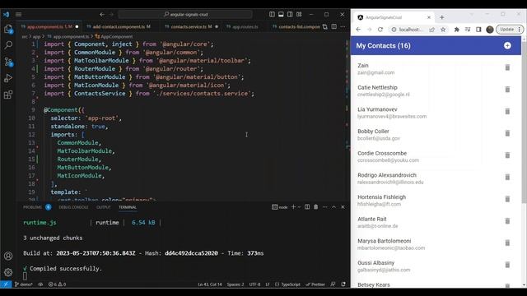Split the editor to the right
The image size is (527, 296).
(334, 26)
